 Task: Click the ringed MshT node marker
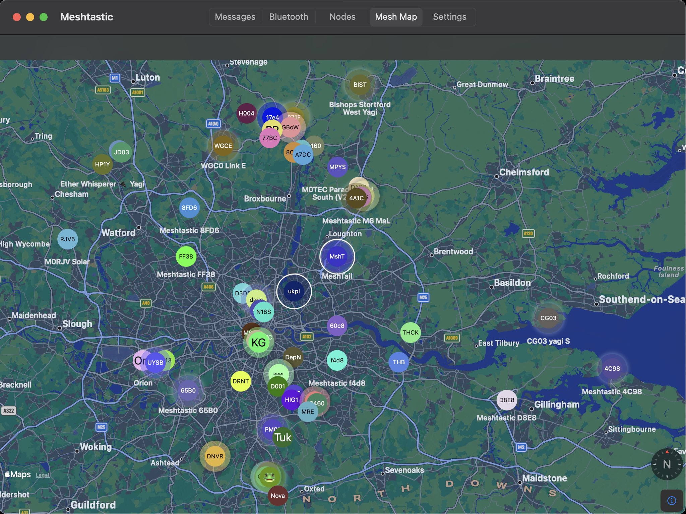[x=337, y=256]
